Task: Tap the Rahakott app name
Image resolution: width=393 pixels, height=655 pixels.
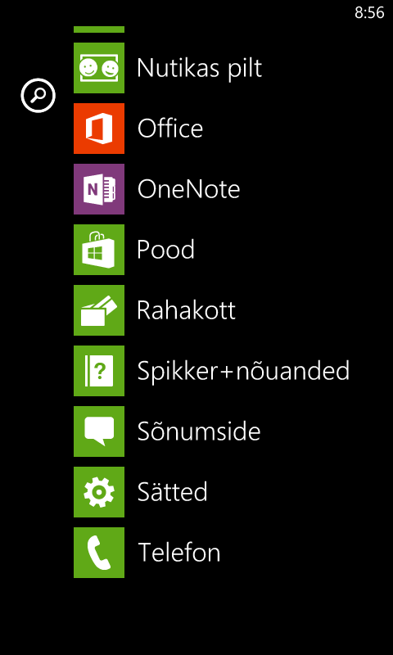Action: point(187,310)
